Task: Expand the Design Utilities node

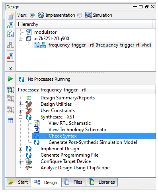Action: click(20, 104)
